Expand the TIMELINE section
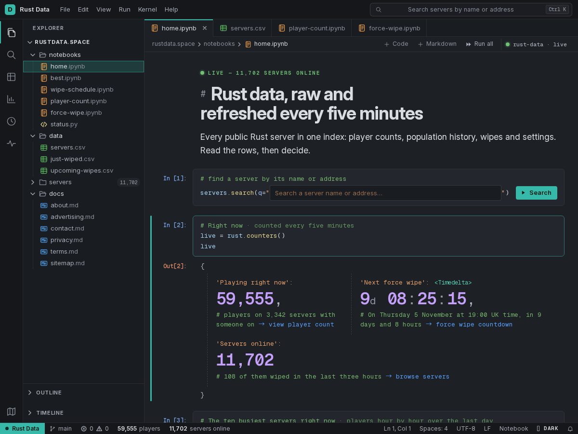Image resolution: width=578 pixels, height=434 pixels. 84,413
